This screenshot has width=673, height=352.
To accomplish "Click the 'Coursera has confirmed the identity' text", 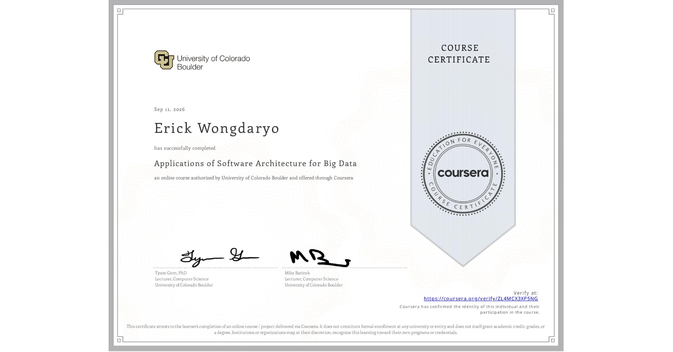I will tap(469, 310).
